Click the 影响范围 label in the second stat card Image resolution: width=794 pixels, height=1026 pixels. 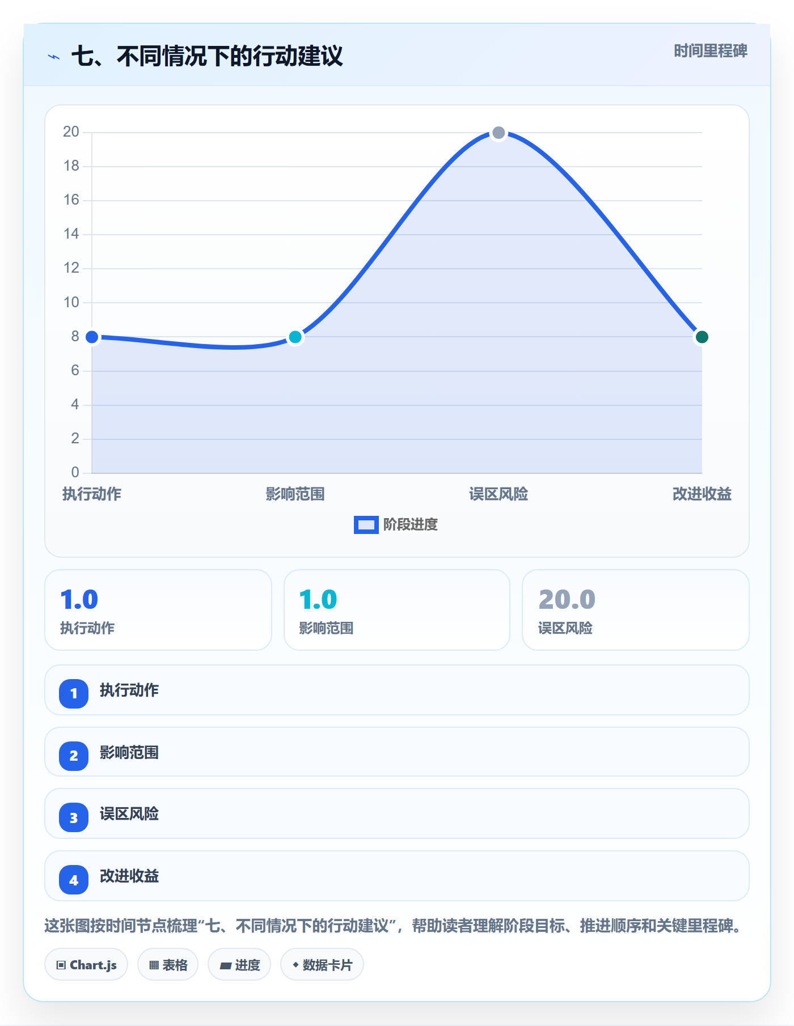pos(326,628)
